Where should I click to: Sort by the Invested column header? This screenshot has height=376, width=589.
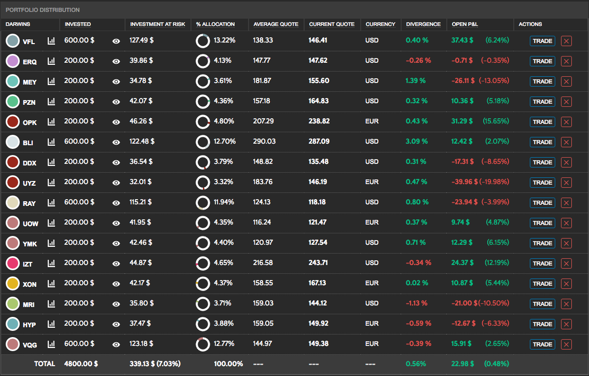tap(77, 24)
